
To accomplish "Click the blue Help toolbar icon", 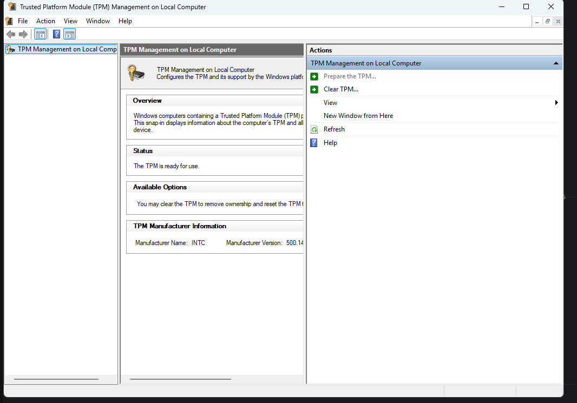I will (x=56, y=34).
